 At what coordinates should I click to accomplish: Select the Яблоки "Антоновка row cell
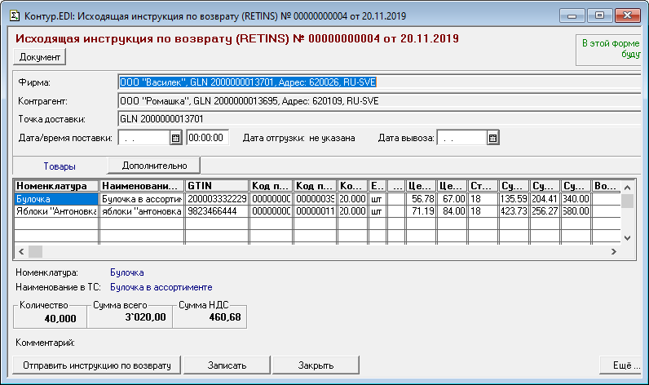[57, 211]
